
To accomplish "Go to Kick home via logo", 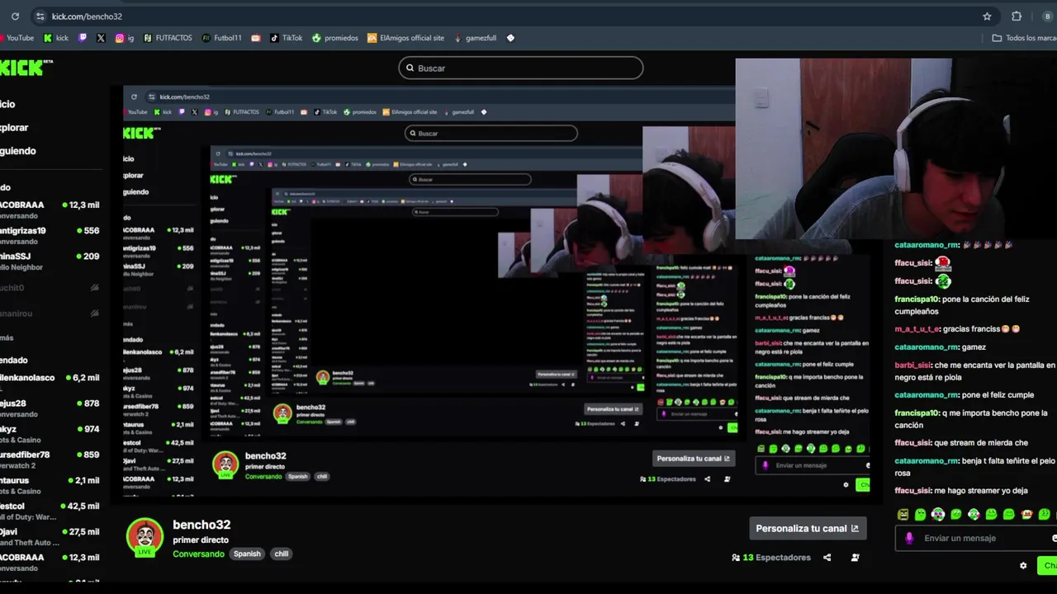I will (26, 68).
